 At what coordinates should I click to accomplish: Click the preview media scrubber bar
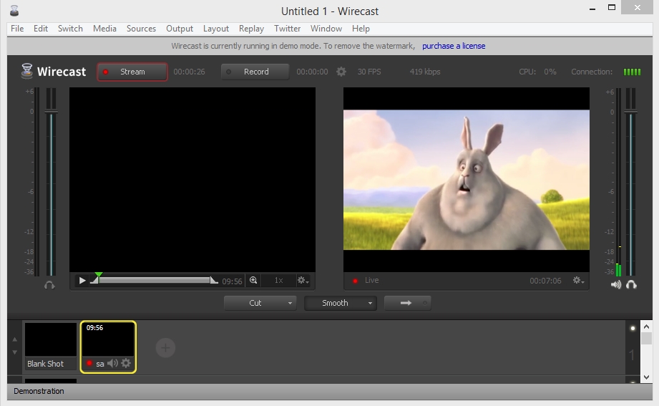[155, 280]
